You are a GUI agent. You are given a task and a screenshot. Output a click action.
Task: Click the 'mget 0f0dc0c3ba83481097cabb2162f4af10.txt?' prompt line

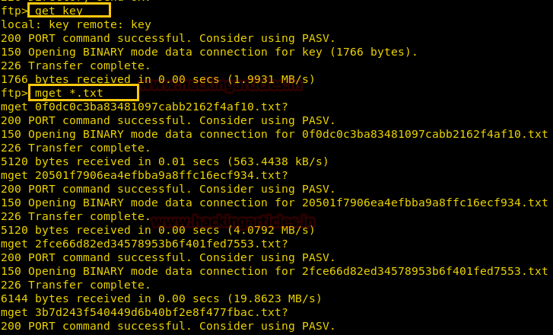145,107
